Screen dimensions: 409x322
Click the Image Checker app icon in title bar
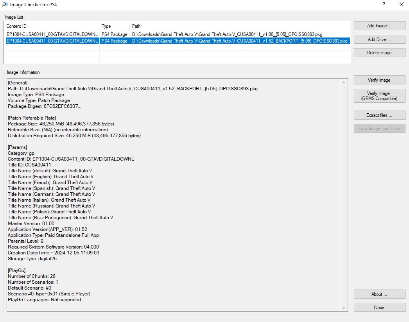5,5
